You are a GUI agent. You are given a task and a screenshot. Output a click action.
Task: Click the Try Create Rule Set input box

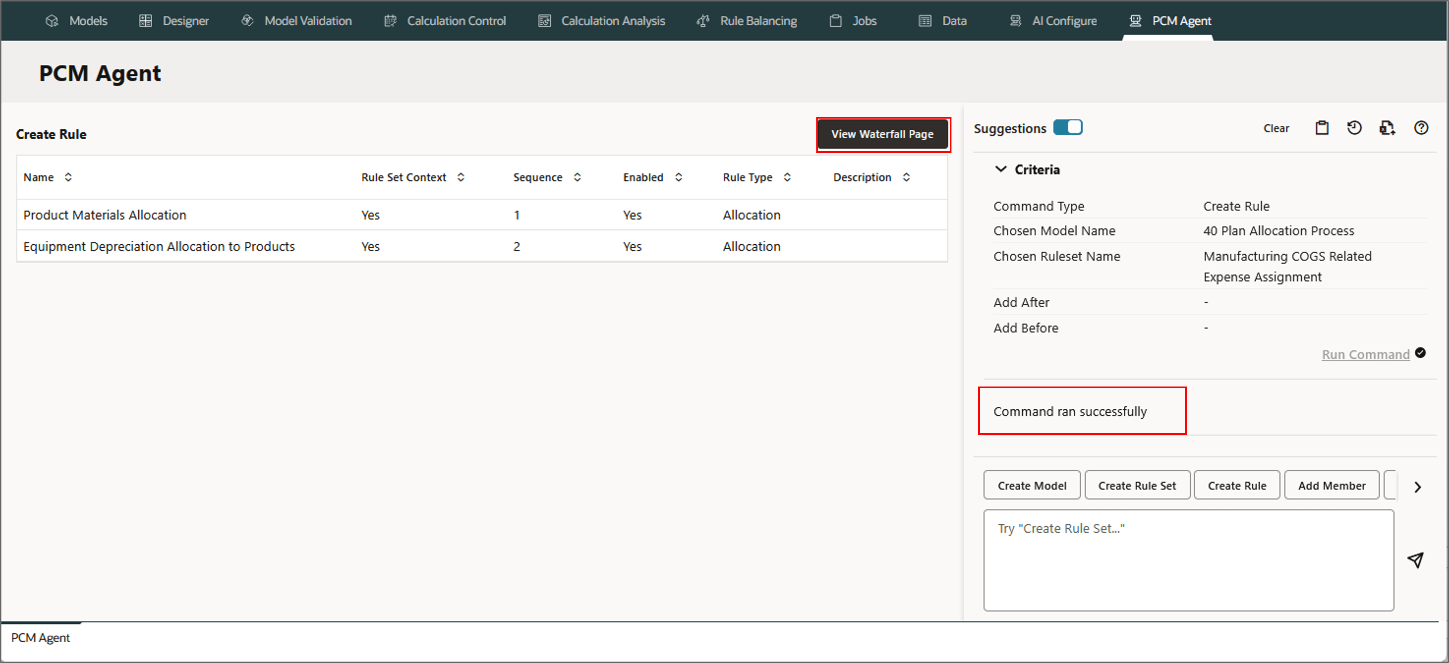[x=1187, y=559]
